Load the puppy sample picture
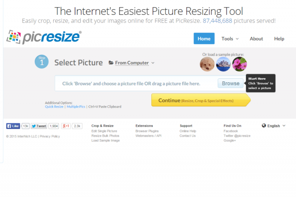Image resolution: width=296 pixels, height=197 pixels. click(x=207, y=64)
